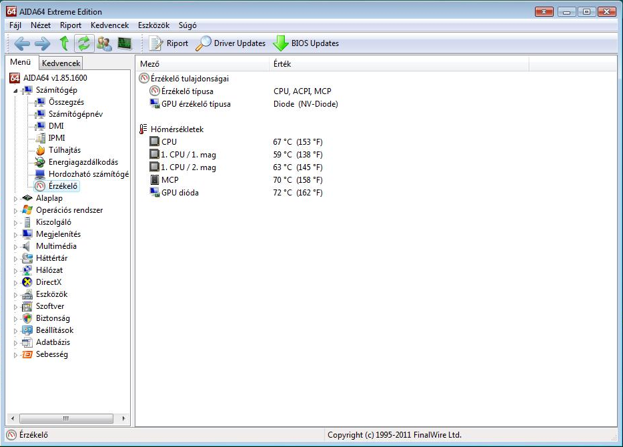Expand the Operációs rendszer node
This screenshot has height=447, width=623.
(15, 211)
